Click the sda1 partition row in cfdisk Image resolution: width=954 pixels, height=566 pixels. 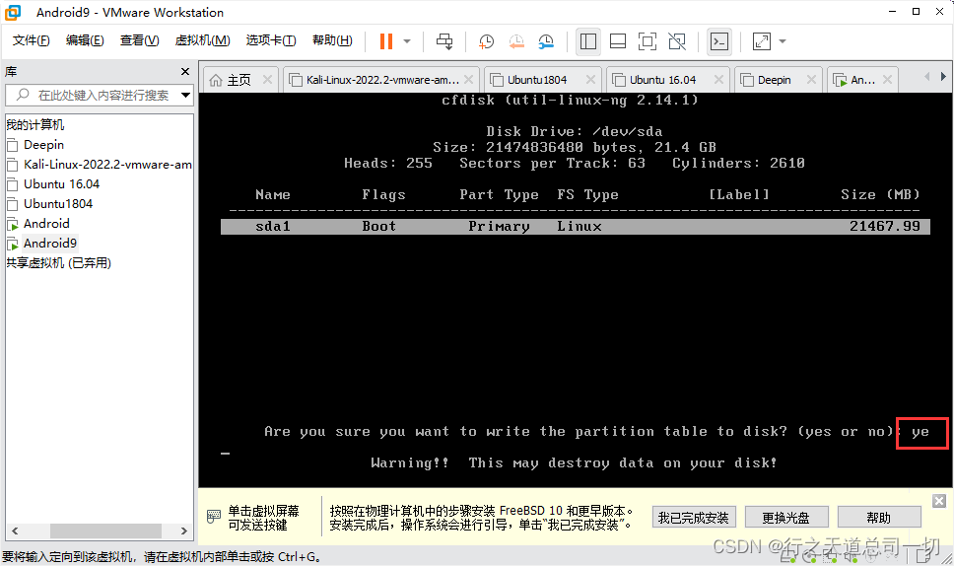pyautogui.click(x=575, y=227)
